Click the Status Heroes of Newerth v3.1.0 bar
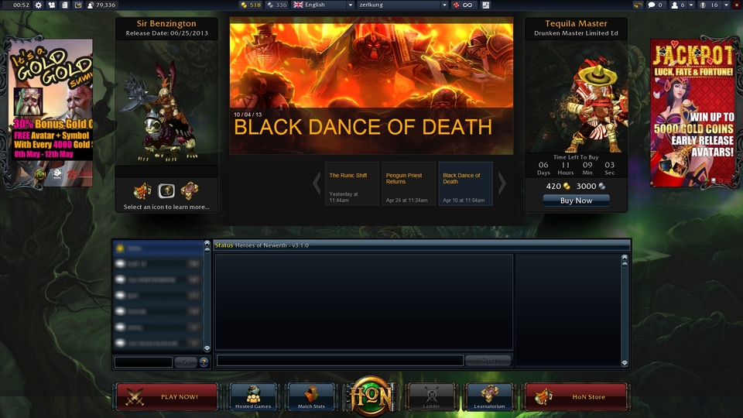Image resolution: width=743 pixels, height=418 pixels. click(x=421, y=245)
